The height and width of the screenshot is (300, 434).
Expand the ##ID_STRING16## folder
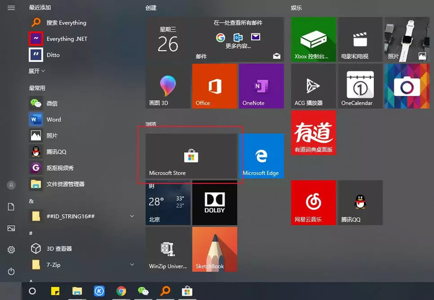[x=82, y=216]
